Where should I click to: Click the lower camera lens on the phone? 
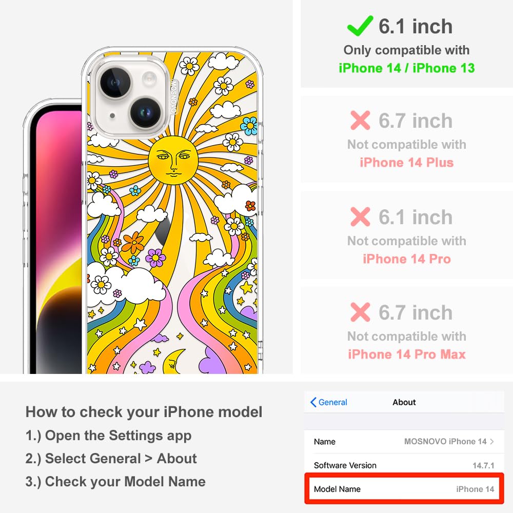coord(146,112)
